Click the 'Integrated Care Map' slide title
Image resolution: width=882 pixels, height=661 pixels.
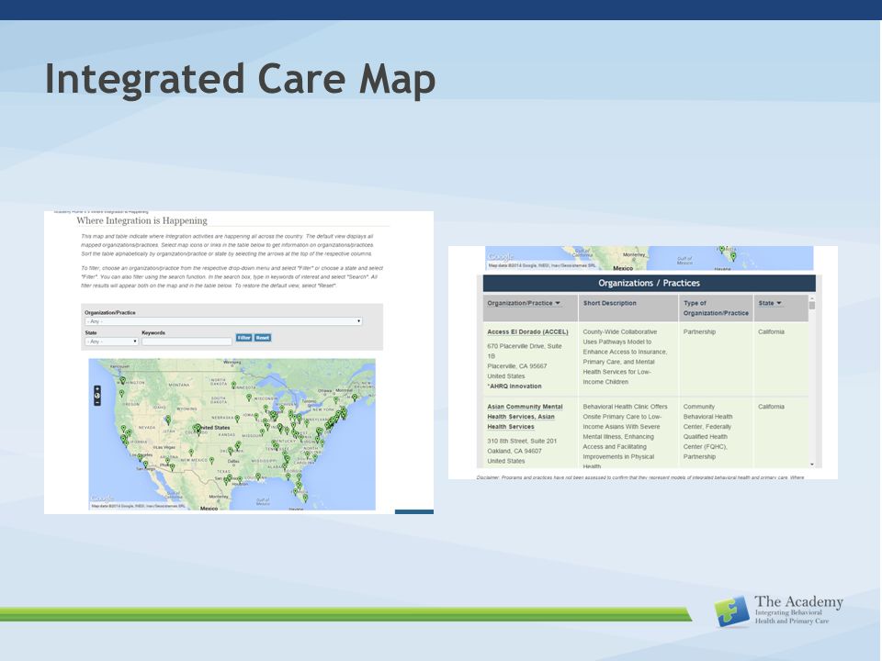240,79
